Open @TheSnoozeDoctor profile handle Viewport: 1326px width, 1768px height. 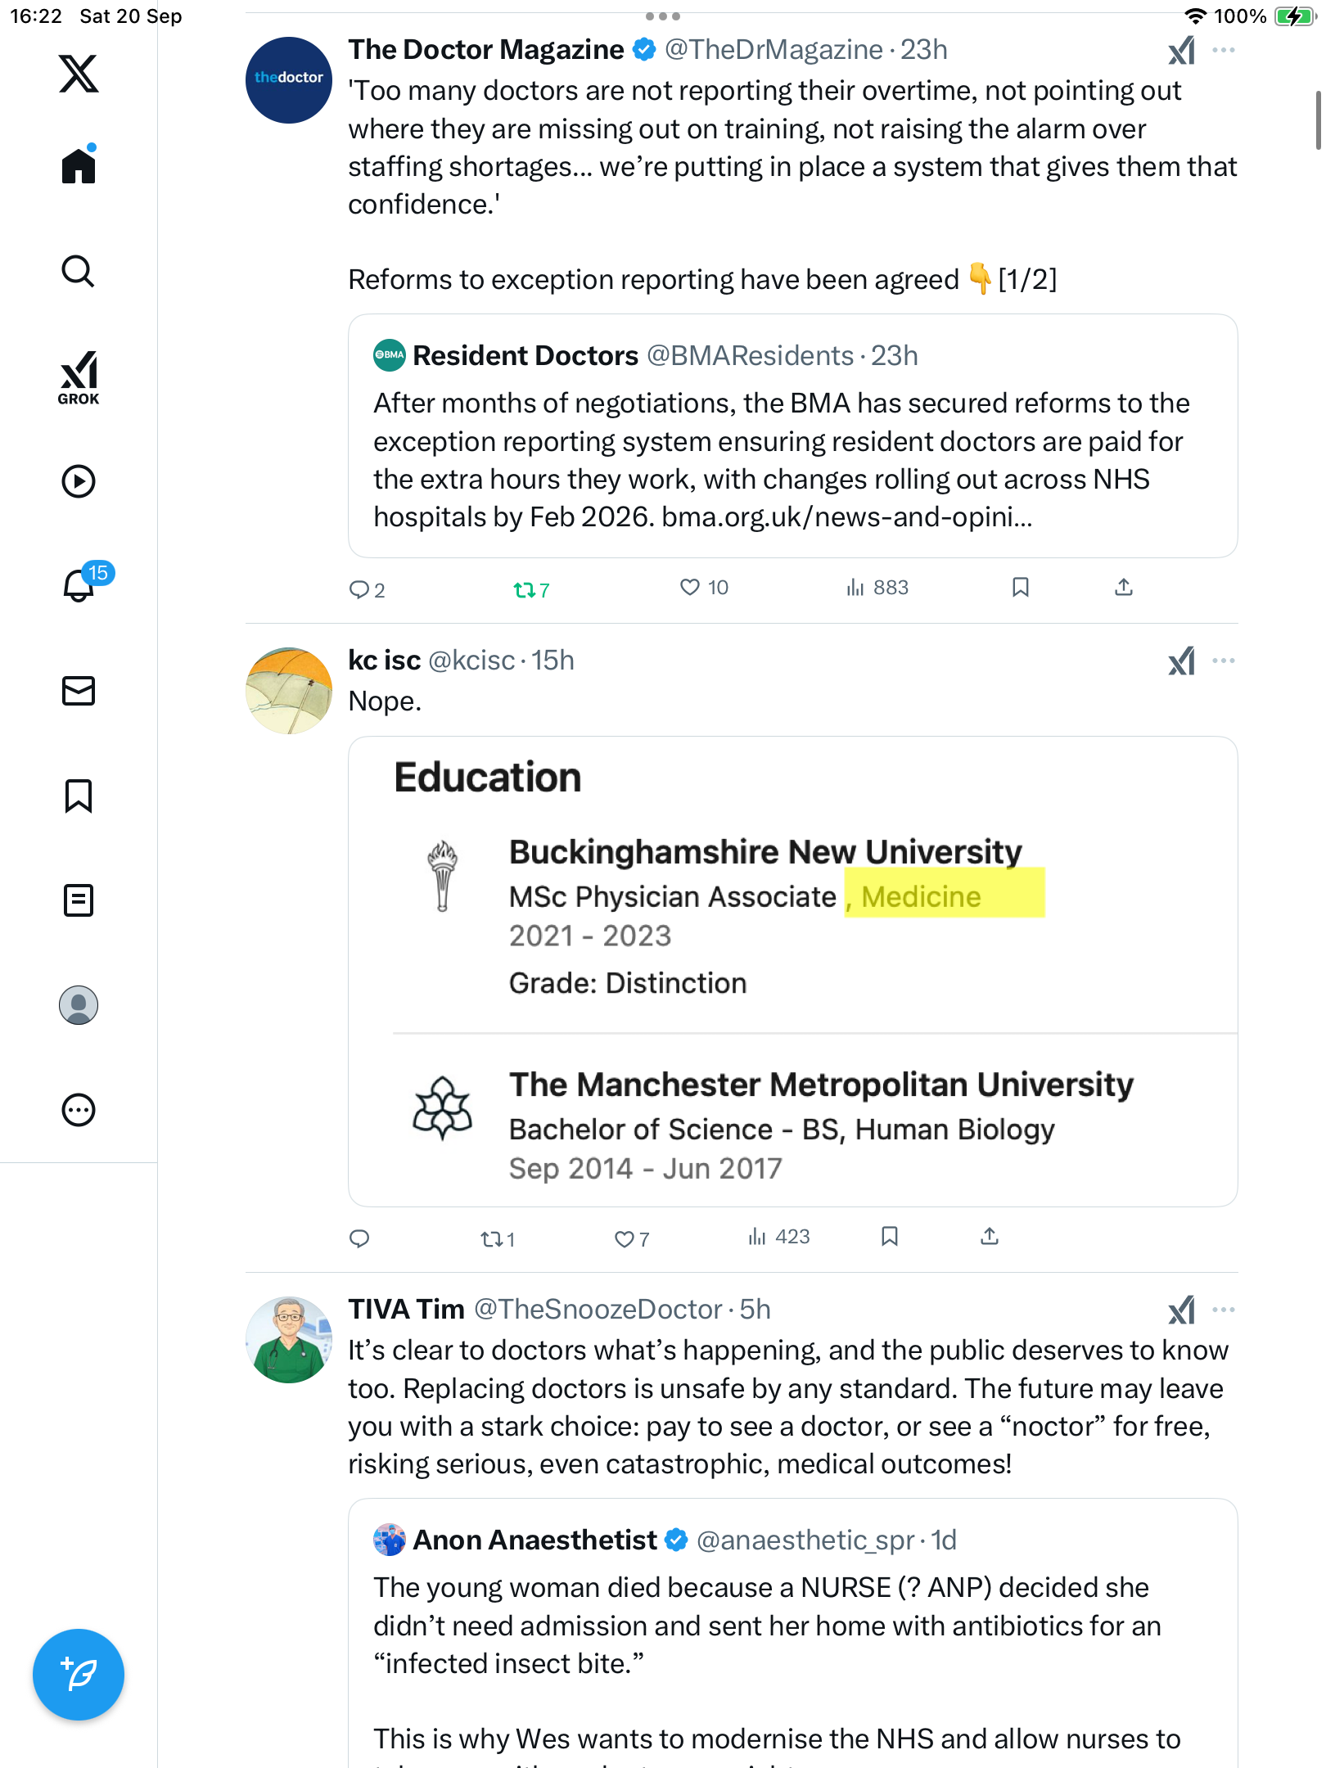point(598,1310)
